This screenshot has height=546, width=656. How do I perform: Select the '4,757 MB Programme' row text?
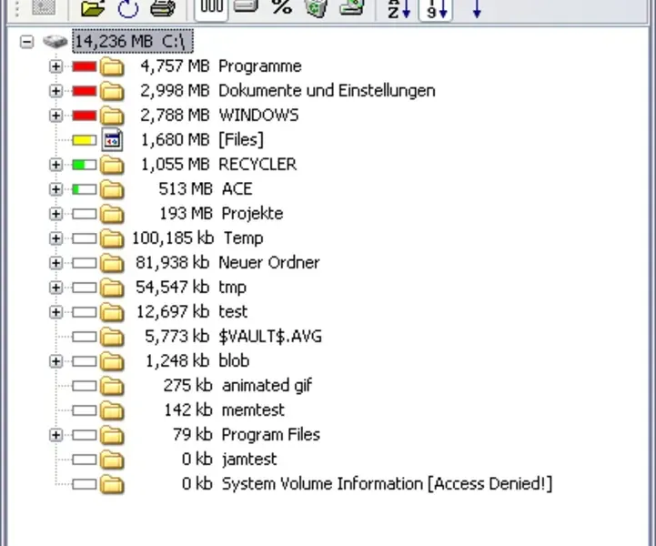221,66
